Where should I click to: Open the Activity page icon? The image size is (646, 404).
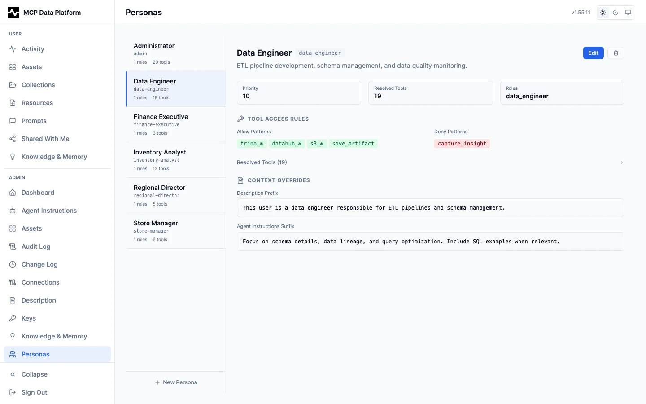13,49
